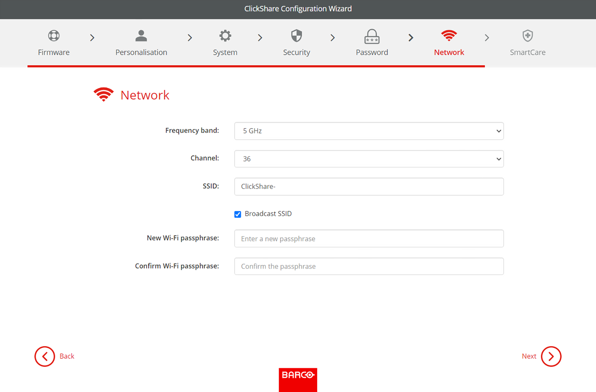596x392 pixels.
Task: Go to the Password wizard step
Action: (372, 52)
